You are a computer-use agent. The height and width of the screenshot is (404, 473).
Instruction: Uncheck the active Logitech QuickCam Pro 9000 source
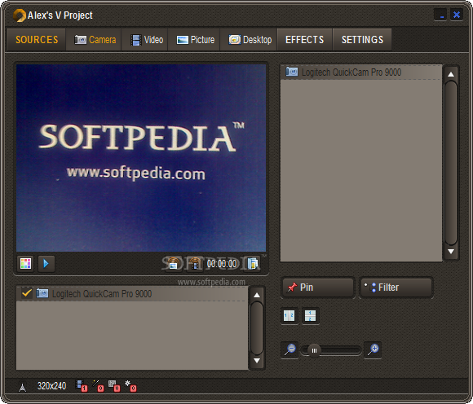(x=27, y=293)
